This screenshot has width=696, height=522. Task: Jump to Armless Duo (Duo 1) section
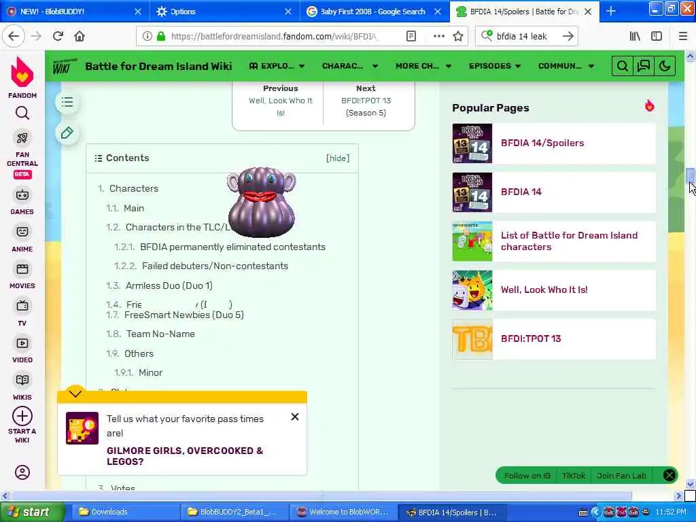pos(169,285)
